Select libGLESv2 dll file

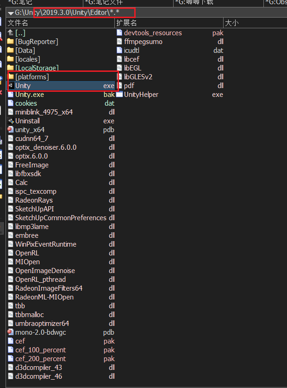tap(170, 77)
